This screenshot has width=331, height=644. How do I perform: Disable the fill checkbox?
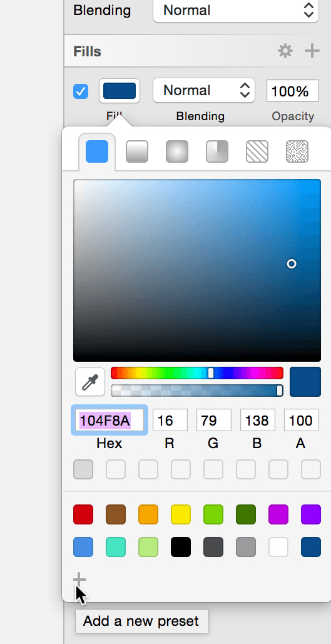pyautogui.click(x=81, y=91)
